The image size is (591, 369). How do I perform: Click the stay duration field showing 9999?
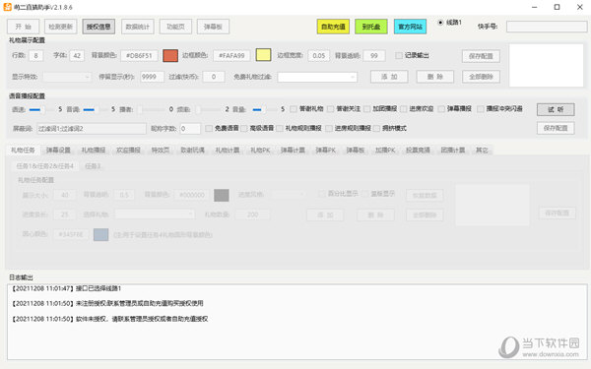pos(153,77)
